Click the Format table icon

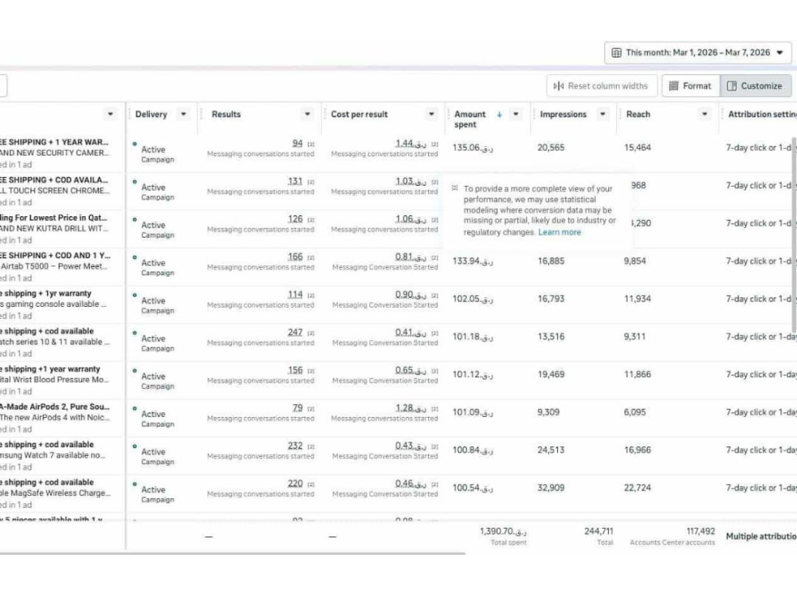(673, 86)
